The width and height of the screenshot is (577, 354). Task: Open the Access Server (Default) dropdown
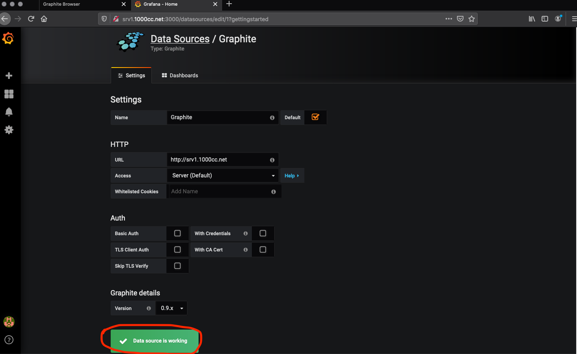pyautogui.click(x=223, y=175)
